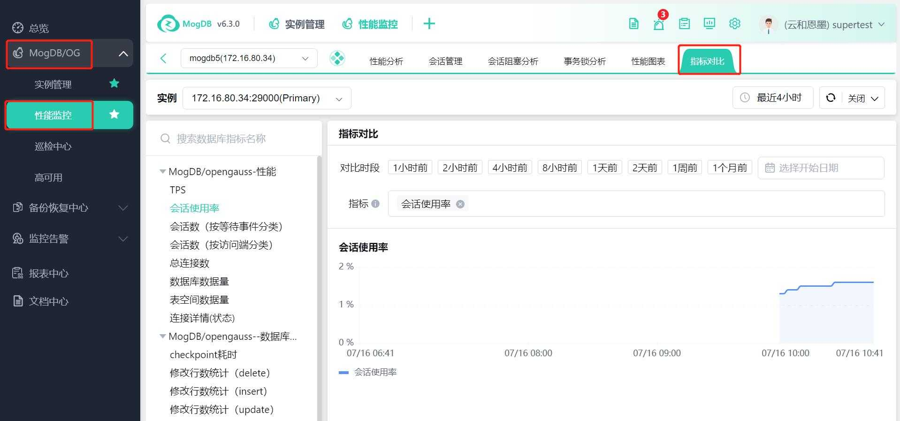Open mogdb5(172.16.80.34) cluster dropdown

click(249, 58)
